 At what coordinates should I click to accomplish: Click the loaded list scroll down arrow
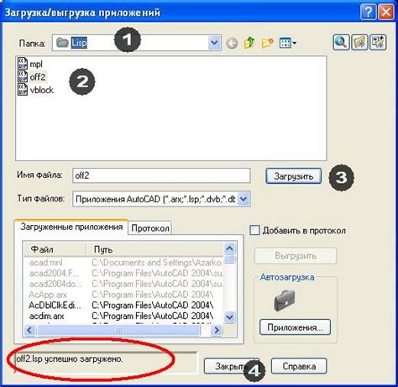pos(229,317)
